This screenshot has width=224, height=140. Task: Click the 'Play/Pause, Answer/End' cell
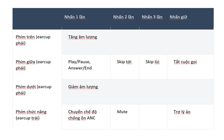(80, 65)
